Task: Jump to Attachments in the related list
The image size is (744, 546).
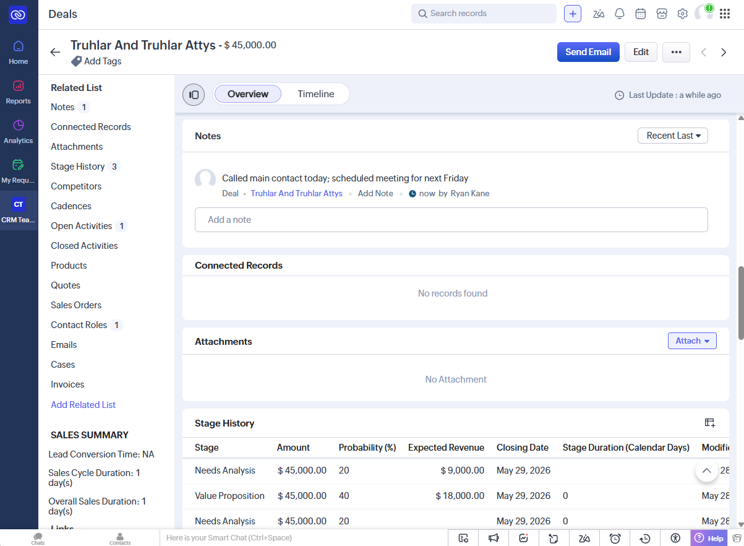Action: coord(77,147)
